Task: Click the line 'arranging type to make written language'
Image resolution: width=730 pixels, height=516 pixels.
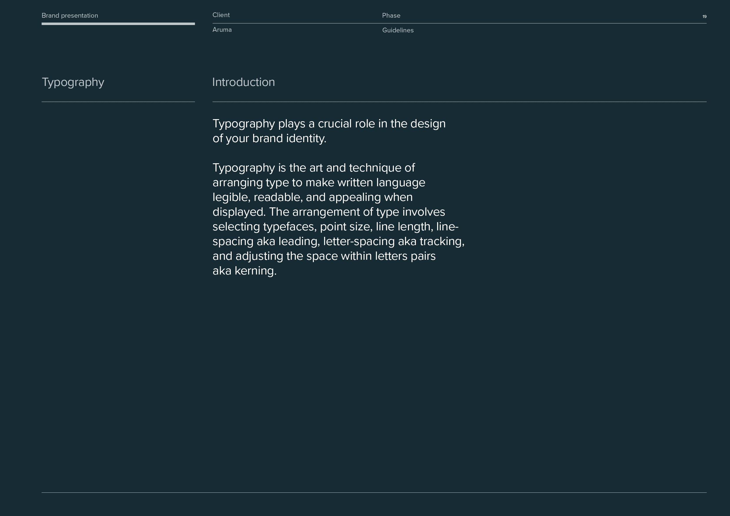Action: coord(319,183)
